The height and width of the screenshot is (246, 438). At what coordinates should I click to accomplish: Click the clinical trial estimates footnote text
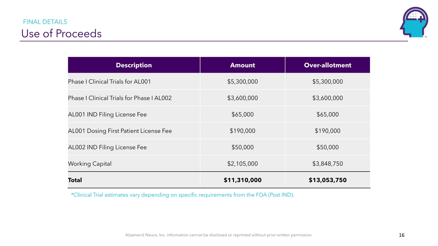(x=182, y=195)
